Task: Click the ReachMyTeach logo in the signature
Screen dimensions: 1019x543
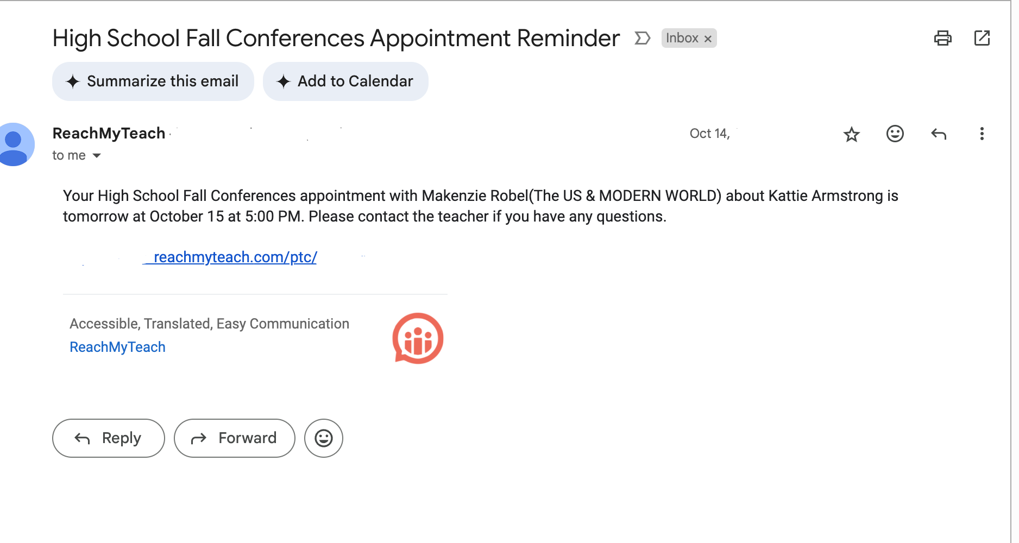Action: 418,338
